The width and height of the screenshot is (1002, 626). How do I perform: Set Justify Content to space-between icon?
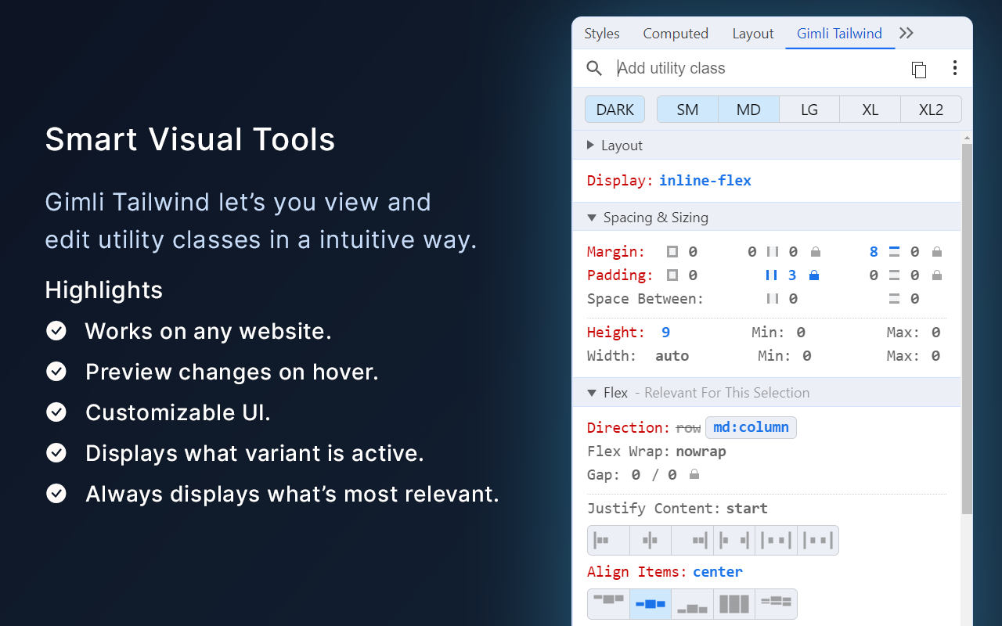[x=734, y=540]
